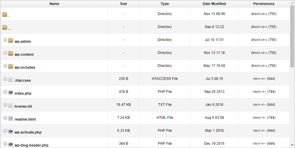
Task: Click the readme.html globe icon
Action: point(11,118)
